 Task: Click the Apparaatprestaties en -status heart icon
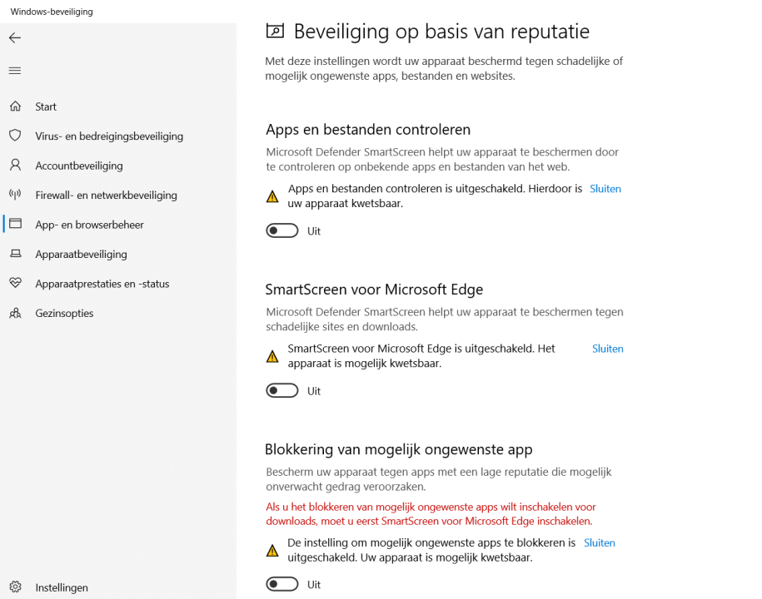pyautogui.click(x=15, y=284)
